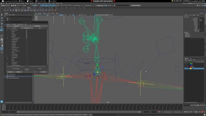
Task: Click the Save Scene disk icon
Action: click(x=15, y=5)
